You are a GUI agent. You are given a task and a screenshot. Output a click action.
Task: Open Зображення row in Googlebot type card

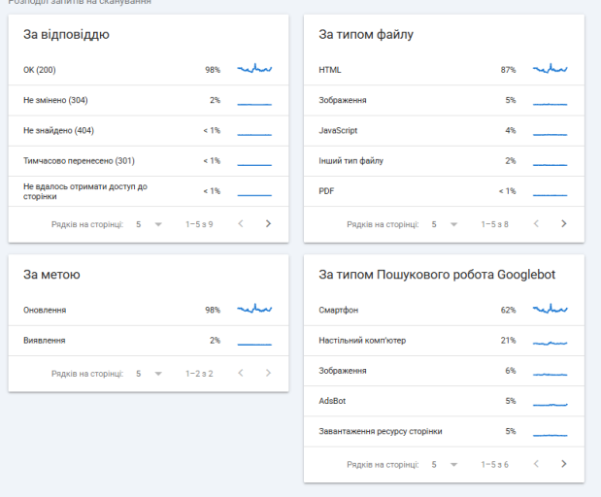pyautogui.click(x=444, y=371)
